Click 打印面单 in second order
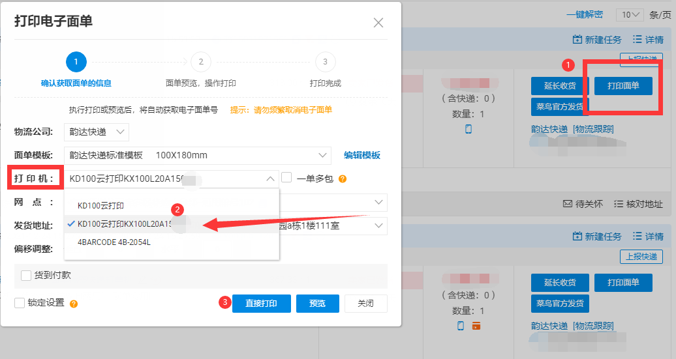This screenshot has width=676, height=359. click(x=623, y=282)
